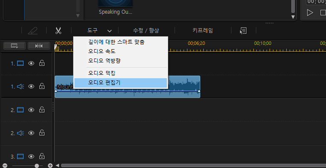The height and width of the screenshot is (168, 326).
Task: Click the fit timeline to view icon
Action: point(39,46)
